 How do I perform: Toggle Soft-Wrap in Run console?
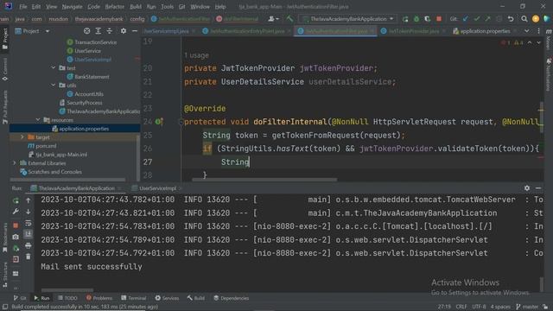pos(29,223)
